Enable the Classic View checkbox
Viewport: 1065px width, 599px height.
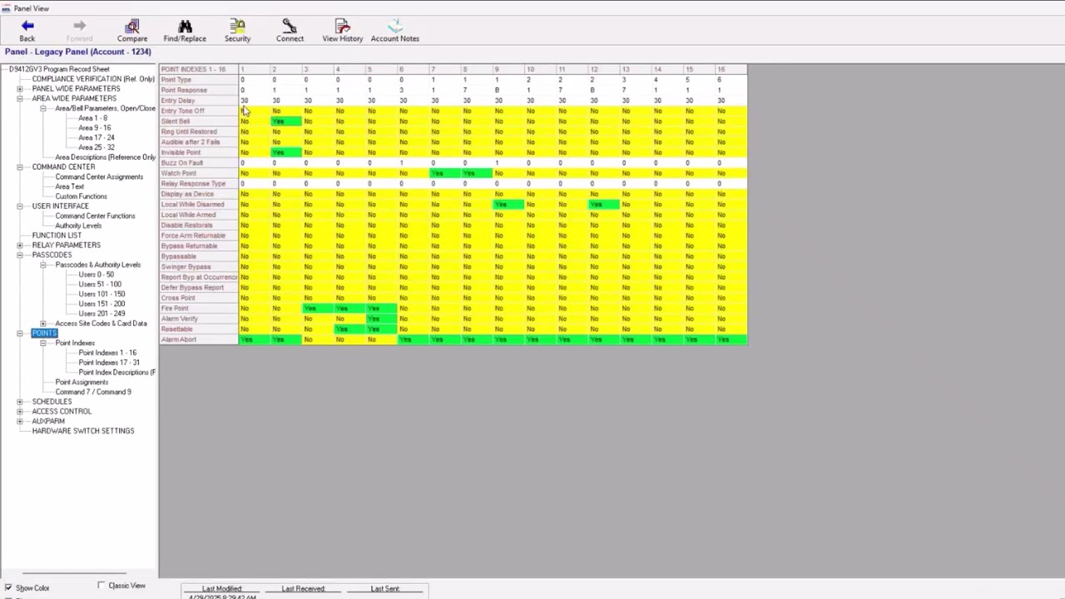tap(102, 586)
